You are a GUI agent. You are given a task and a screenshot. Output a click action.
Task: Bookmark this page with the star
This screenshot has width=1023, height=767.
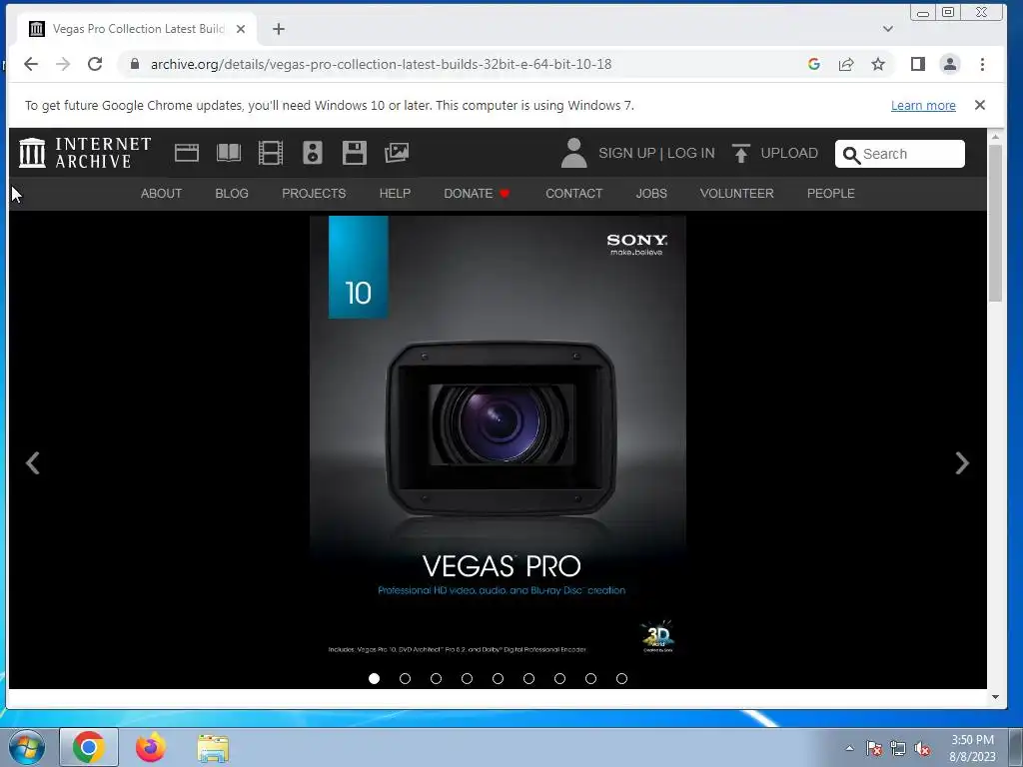878,64
